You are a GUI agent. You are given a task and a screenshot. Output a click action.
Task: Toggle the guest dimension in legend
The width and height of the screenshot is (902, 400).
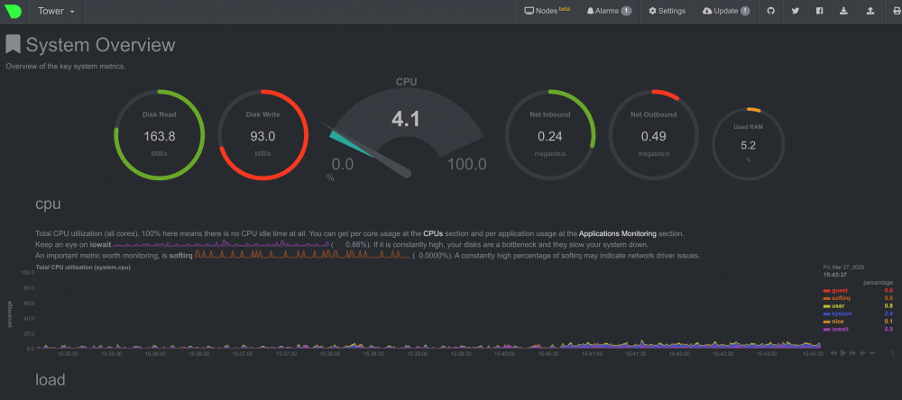836,291
